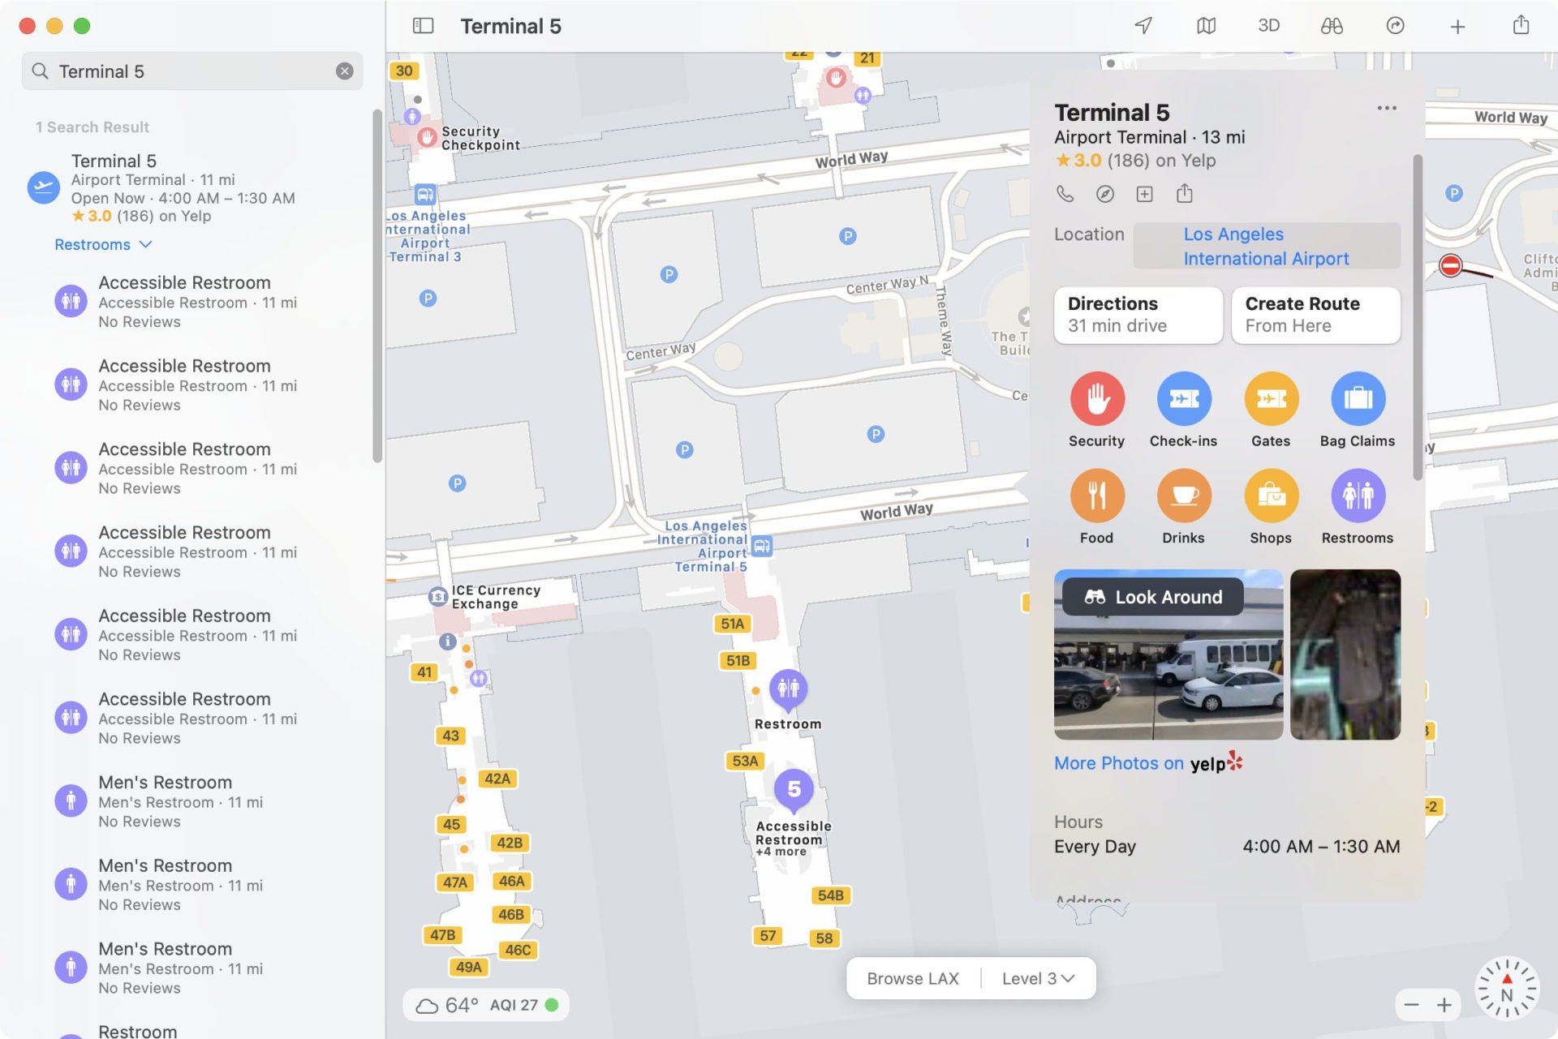The height and width of the screenshot is (1039, 1558).
Task: Share map from the window toolbar
Action: 1521,25
